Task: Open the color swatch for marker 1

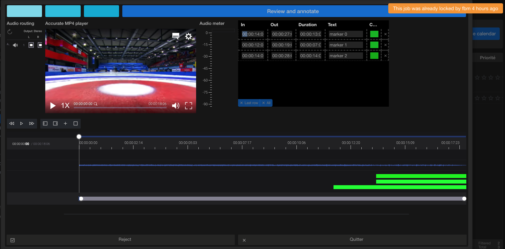Action: coord(374,45)
